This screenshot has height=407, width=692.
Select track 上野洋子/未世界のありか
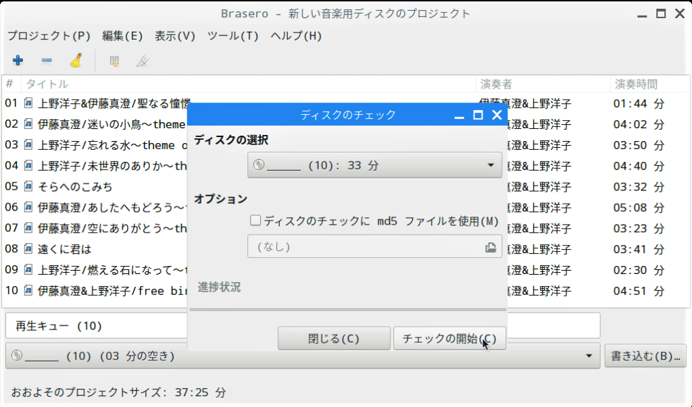click(113, 165)
